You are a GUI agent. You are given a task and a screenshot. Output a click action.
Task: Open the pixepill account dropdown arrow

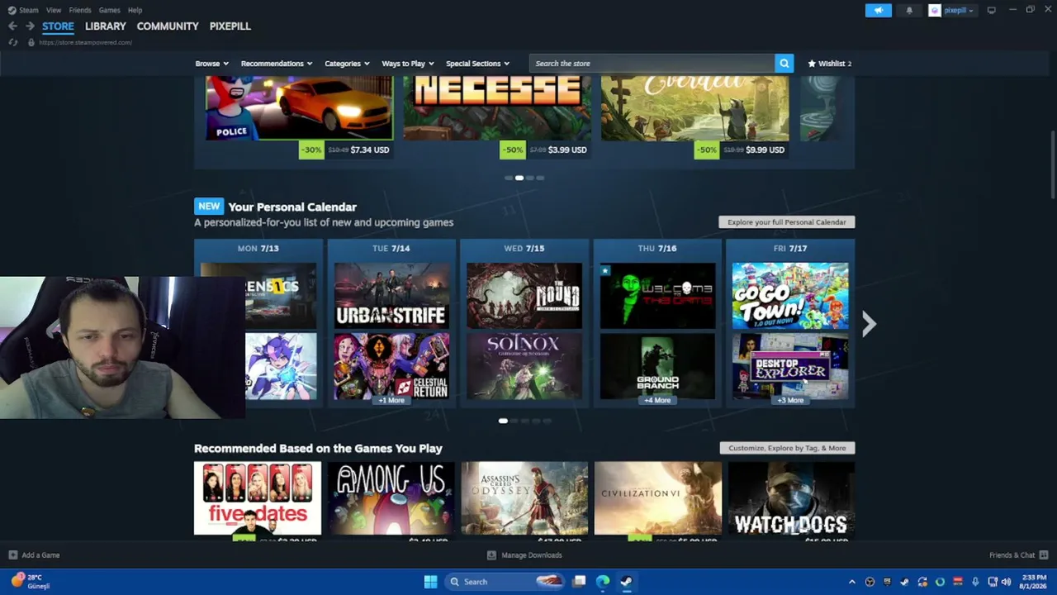[970, 11]
